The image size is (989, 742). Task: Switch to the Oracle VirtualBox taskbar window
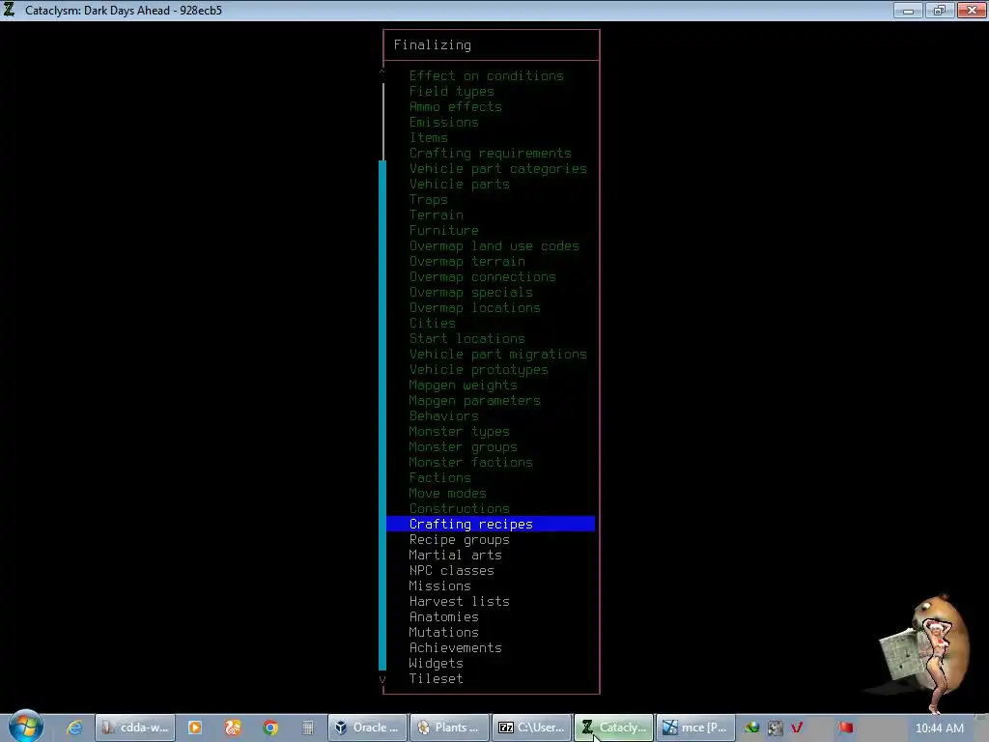point(367,728)
